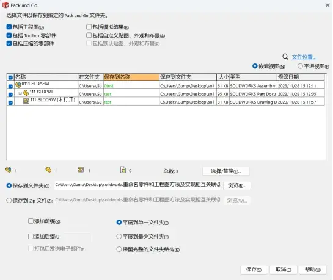Viewport: 333px width, 280px height.
Task: Select 平展到最少文件夹 radio option
Action: coord(119,236)
